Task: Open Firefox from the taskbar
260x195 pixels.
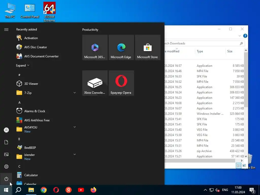Action: [93, 190]
